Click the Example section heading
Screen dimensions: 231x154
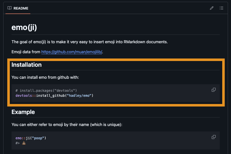(23, 112)
